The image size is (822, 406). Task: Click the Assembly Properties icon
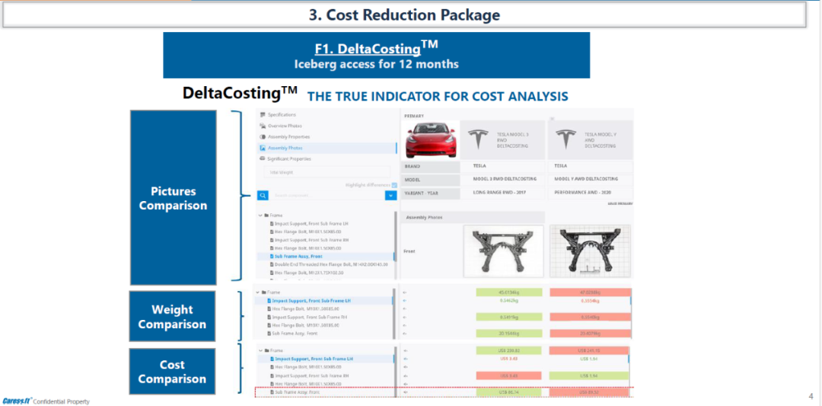point(263,137)
